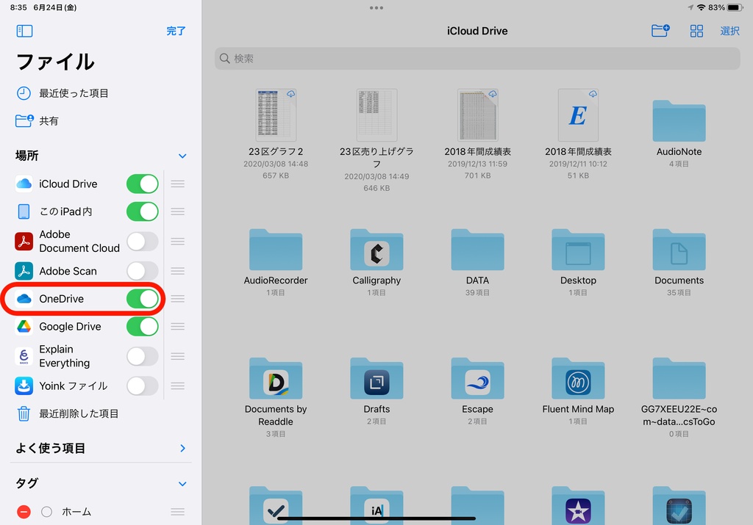The image size is (753, 525).
Task: Tap the reorder handle for iCloud Drive
Action: point(178,184)
